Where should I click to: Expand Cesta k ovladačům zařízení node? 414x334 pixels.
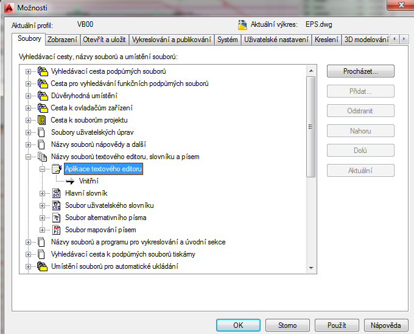point(28,108)
